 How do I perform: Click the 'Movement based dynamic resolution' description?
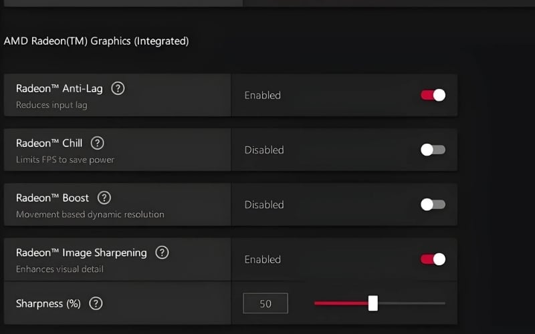(90, 214)
